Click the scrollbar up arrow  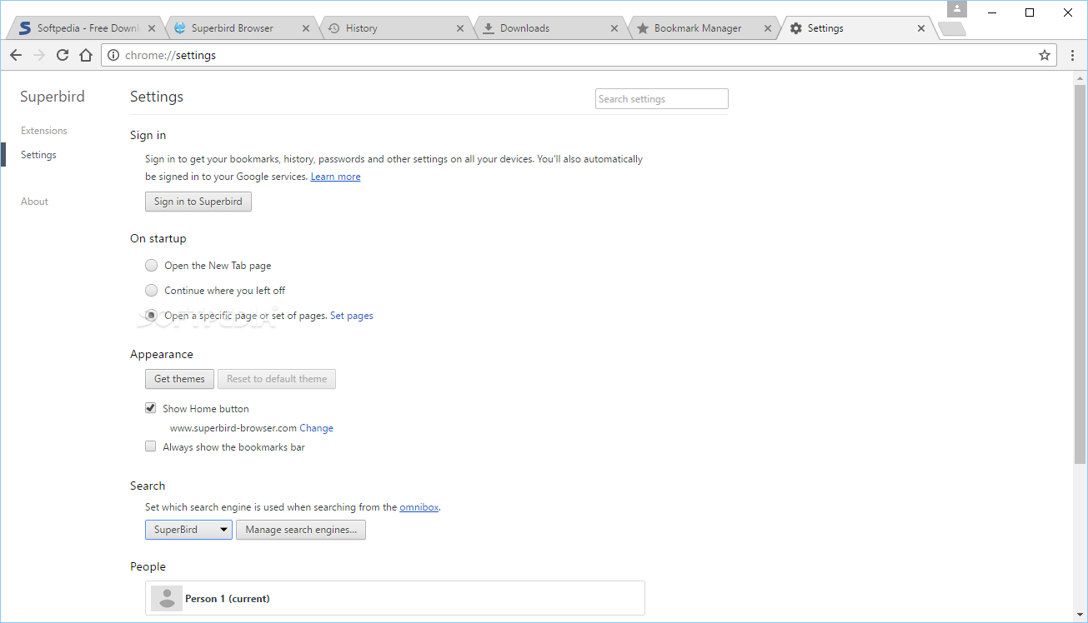1080,77
